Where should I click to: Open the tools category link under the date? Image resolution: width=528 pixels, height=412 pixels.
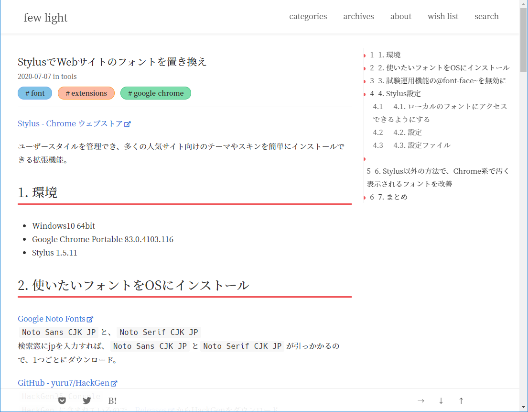[x=69, y=77]
